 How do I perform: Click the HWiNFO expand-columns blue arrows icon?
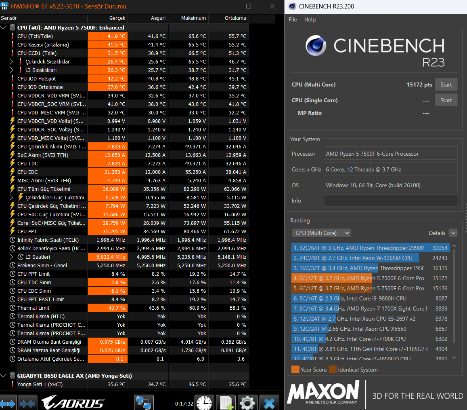(8, 404)
